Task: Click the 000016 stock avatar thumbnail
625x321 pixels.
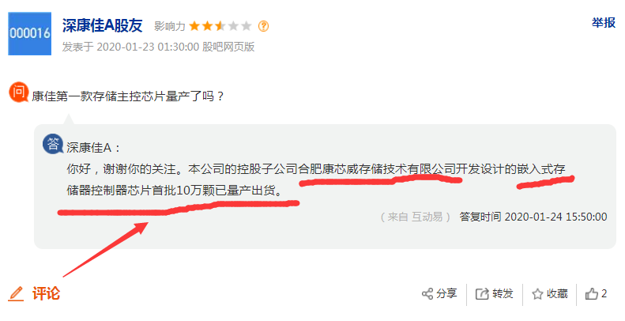Action: click(29, 33)
